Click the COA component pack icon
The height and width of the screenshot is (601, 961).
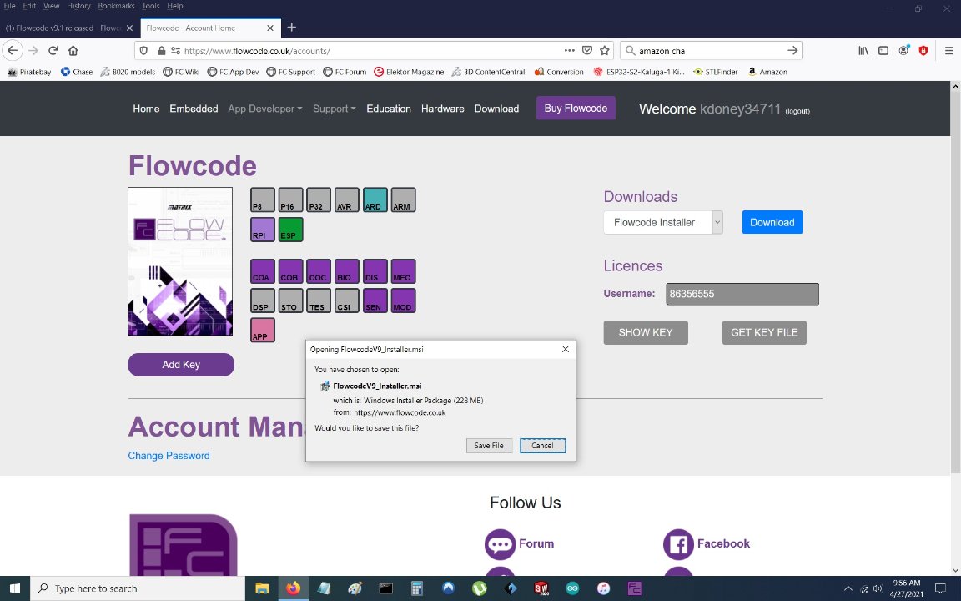(262, 271)
